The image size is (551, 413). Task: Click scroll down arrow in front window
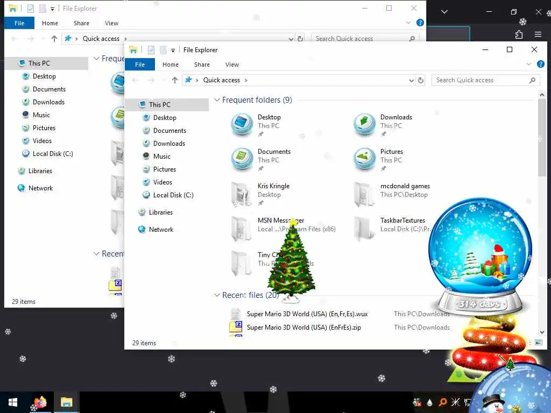[542, 332]
